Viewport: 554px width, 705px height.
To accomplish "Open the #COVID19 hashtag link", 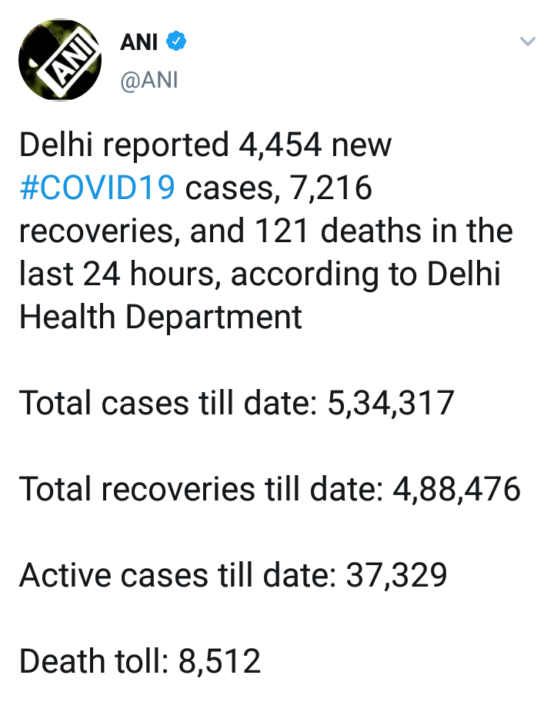I will tap(97, 188).
